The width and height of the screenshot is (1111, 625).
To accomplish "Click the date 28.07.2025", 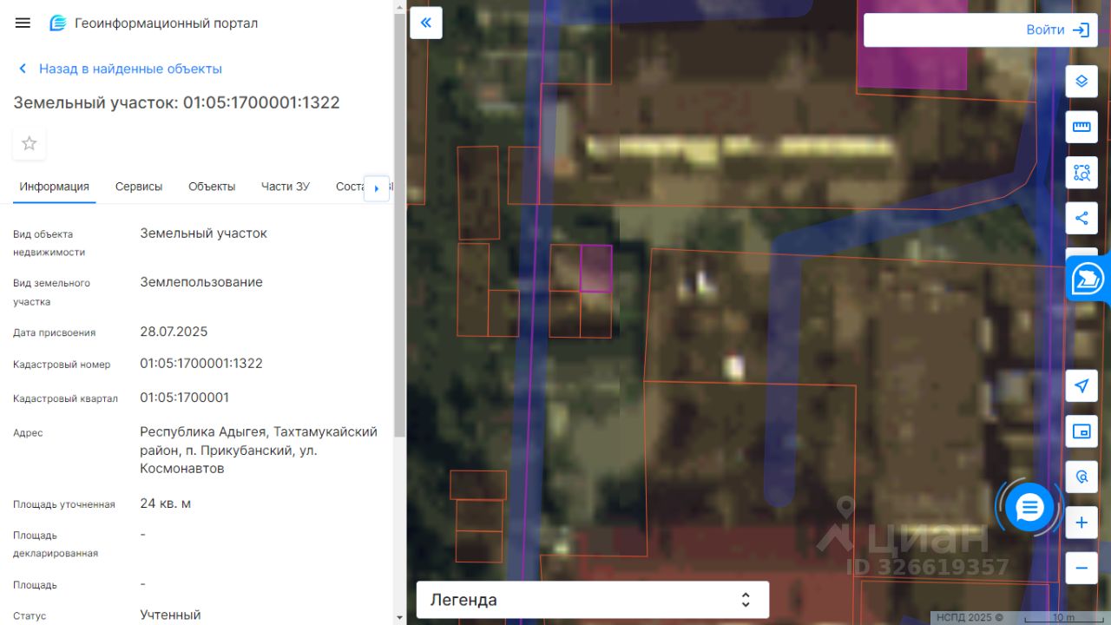I will point(174,332).
